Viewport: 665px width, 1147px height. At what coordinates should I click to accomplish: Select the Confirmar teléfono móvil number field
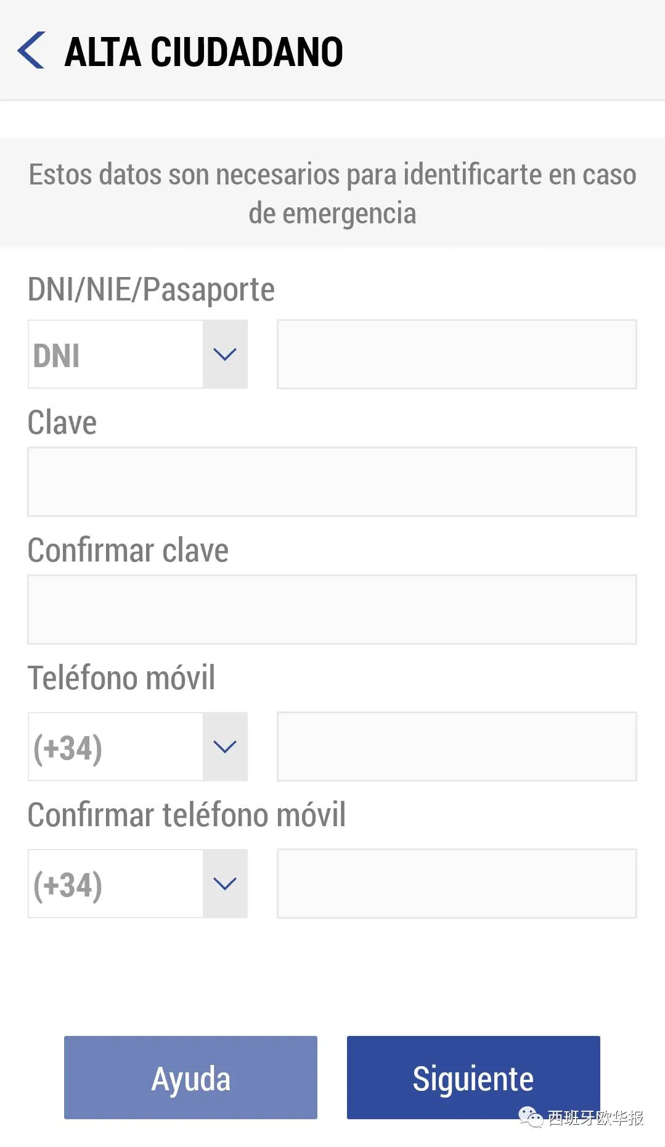(457, 884)
